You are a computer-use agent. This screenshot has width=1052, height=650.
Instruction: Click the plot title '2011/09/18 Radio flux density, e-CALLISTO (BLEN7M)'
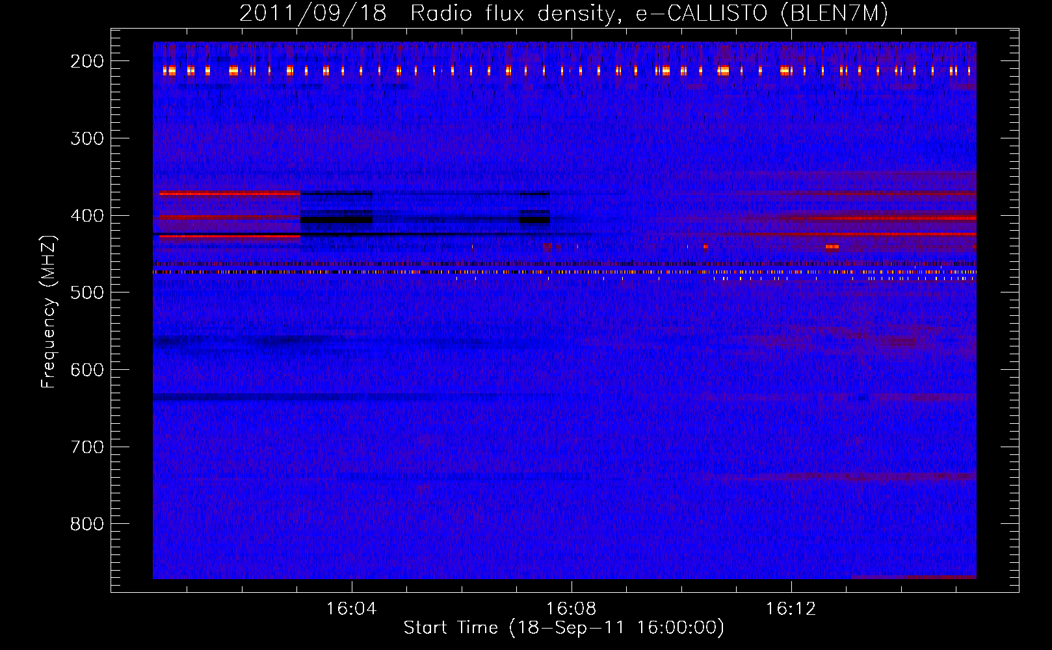(563, 13)
